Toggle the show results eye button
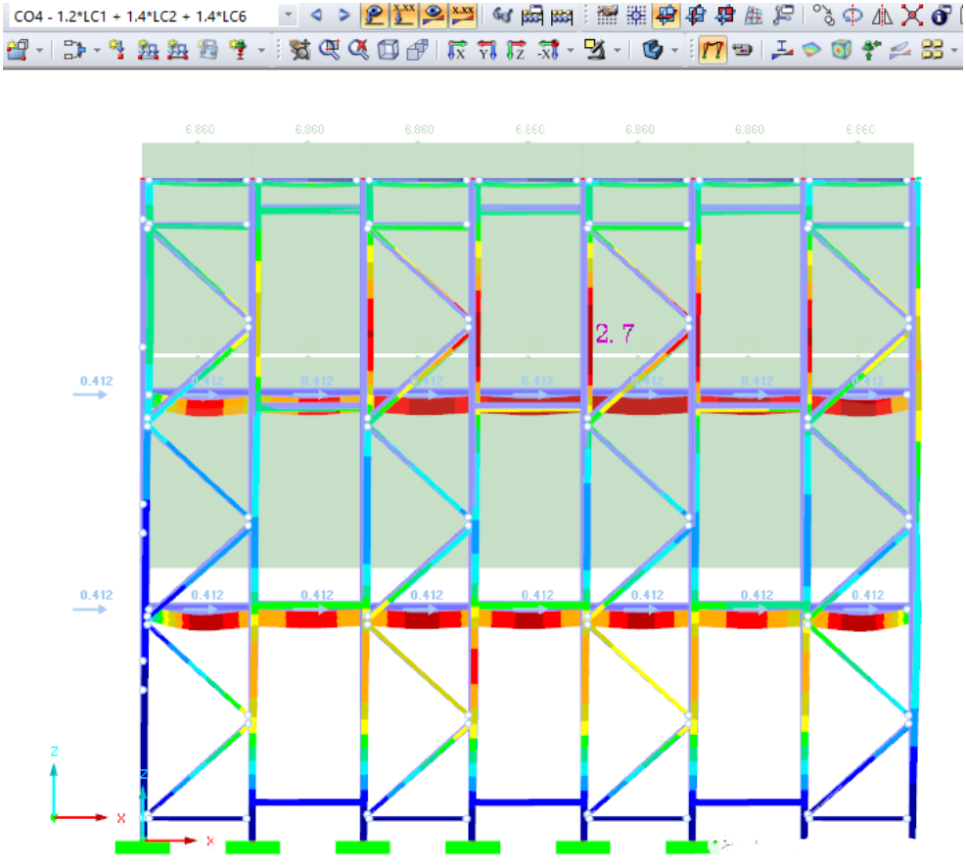The height and width of the screenshot is (867, 966). pyautogui.click(x=434, y=16)
